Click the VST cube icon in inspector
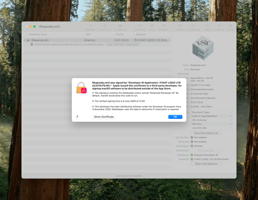The height and width of the screenshot is (200, 258). click(x=203, y=48)
